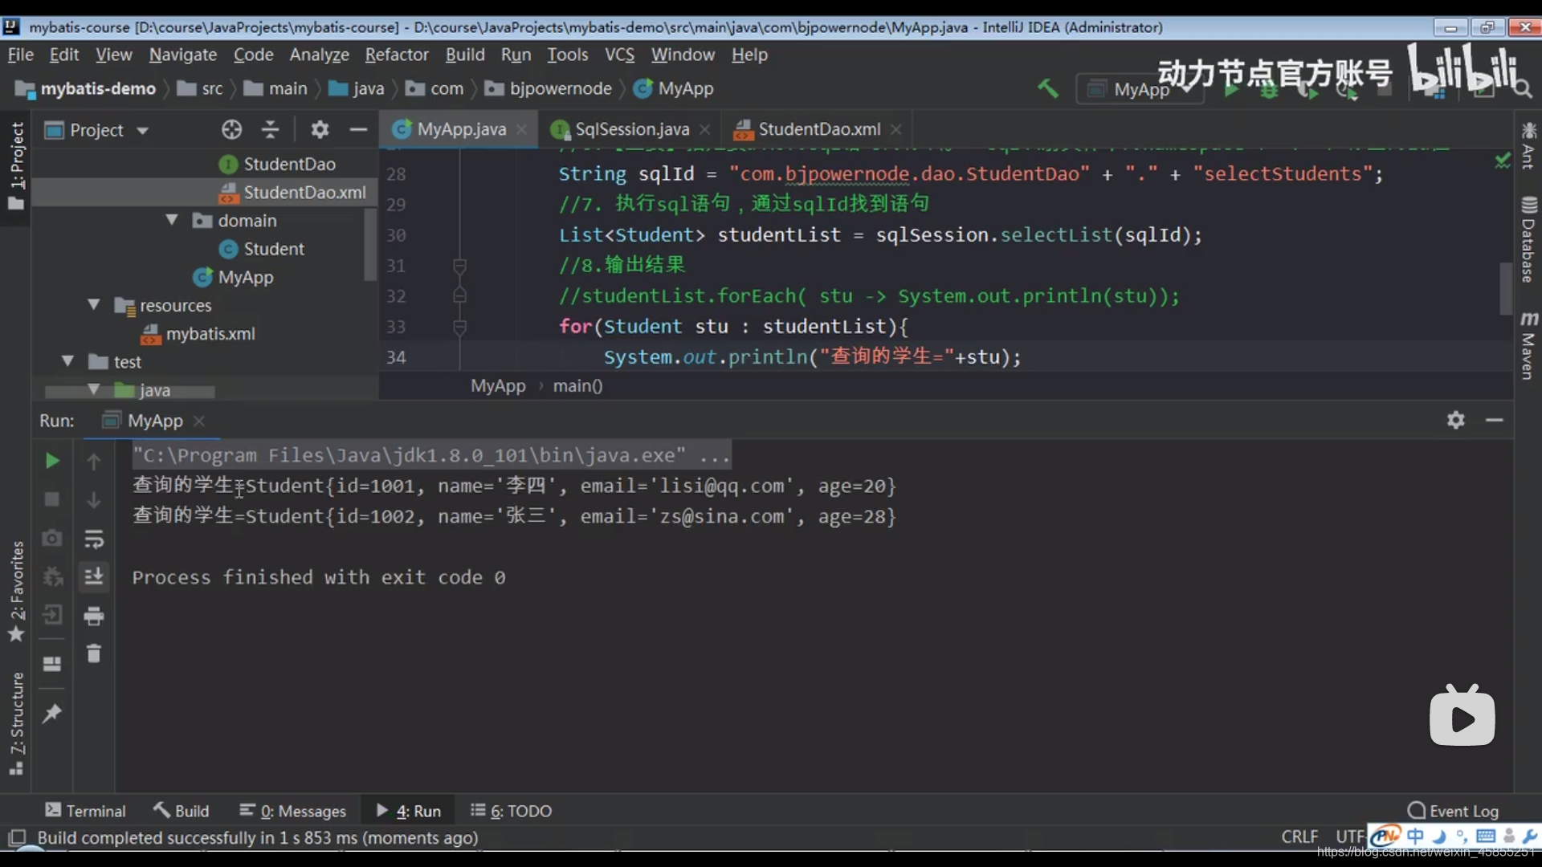This screenshot has width=1542, height=867.
Task: Click the pin tab icon
Action: (52, 713)
